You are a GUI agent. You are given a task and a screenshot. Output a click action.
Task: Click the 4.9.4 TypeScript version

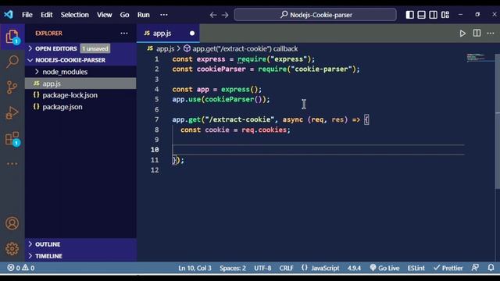pos(354,268)
